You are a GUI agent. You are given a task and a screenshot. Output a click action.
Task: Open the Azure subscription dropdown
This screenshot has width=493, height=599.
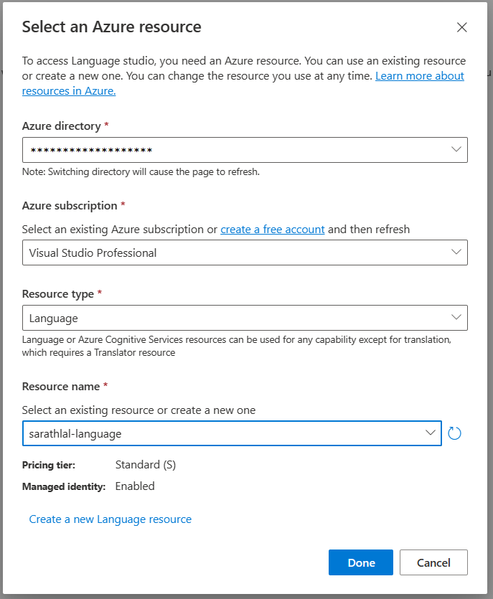coord(456,253)
